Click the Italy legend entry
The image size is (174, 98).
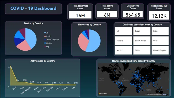47,47
